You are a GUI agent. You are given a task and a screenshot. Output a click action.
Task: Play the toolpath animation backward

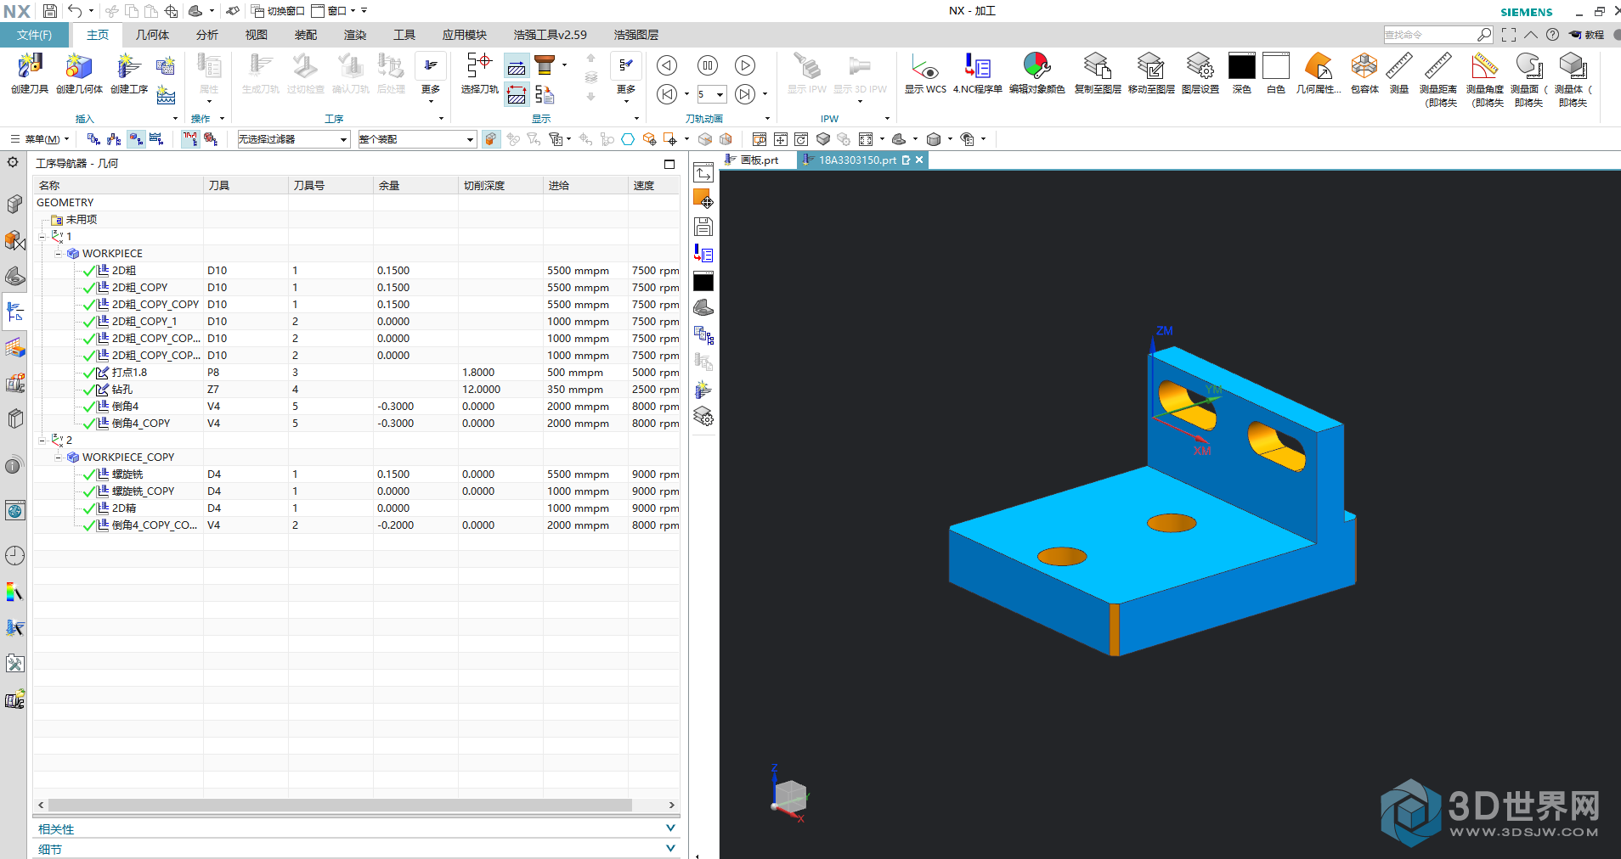[x=667, y=65]
